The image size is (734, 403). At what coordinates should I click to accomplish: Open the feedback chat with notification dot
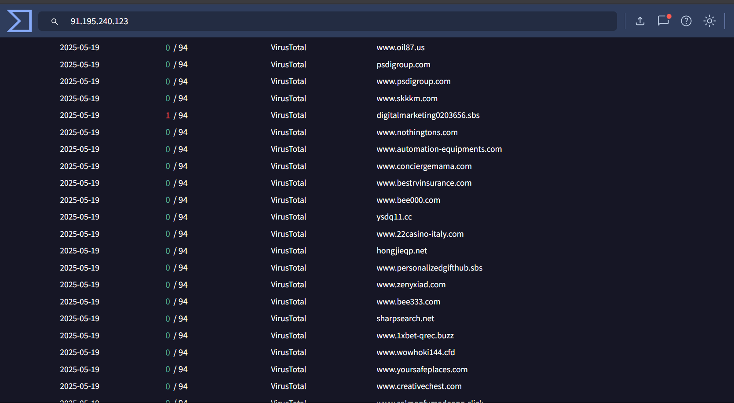[x=663, y=21]
